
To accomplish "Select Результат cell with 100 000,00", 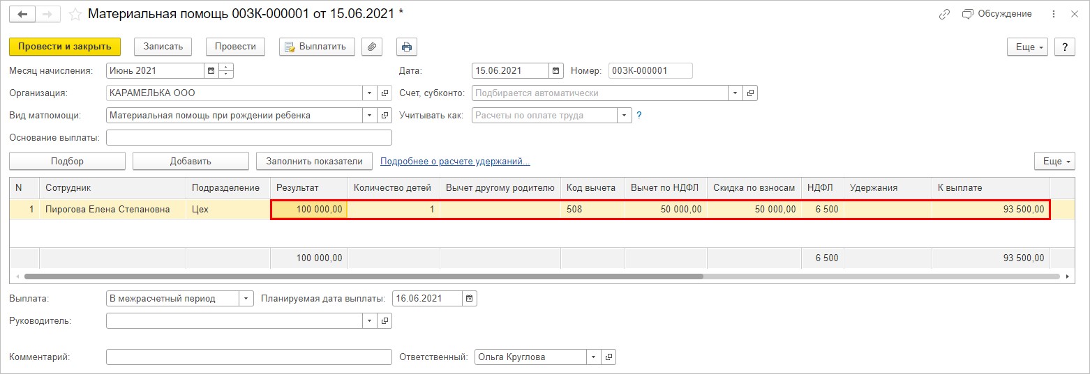I will point(308,209).
